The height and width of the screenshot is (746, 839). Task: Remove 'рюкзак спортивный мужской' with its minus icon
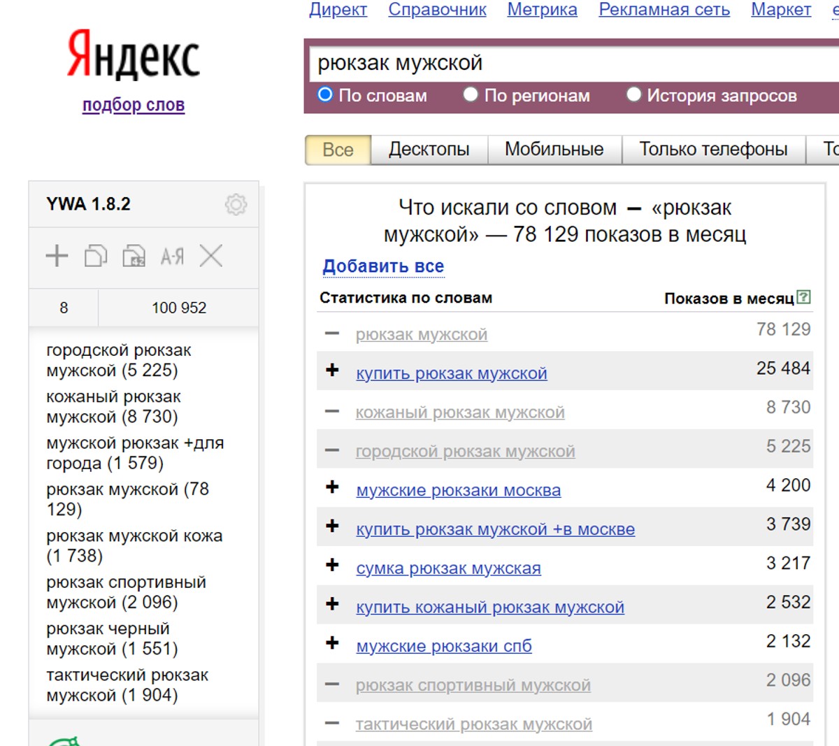point(332,684)
